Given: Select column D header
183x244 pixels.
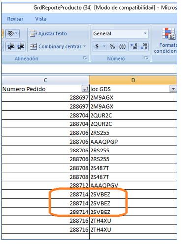Looking at the screenshot, I should (x=133, y=80).
